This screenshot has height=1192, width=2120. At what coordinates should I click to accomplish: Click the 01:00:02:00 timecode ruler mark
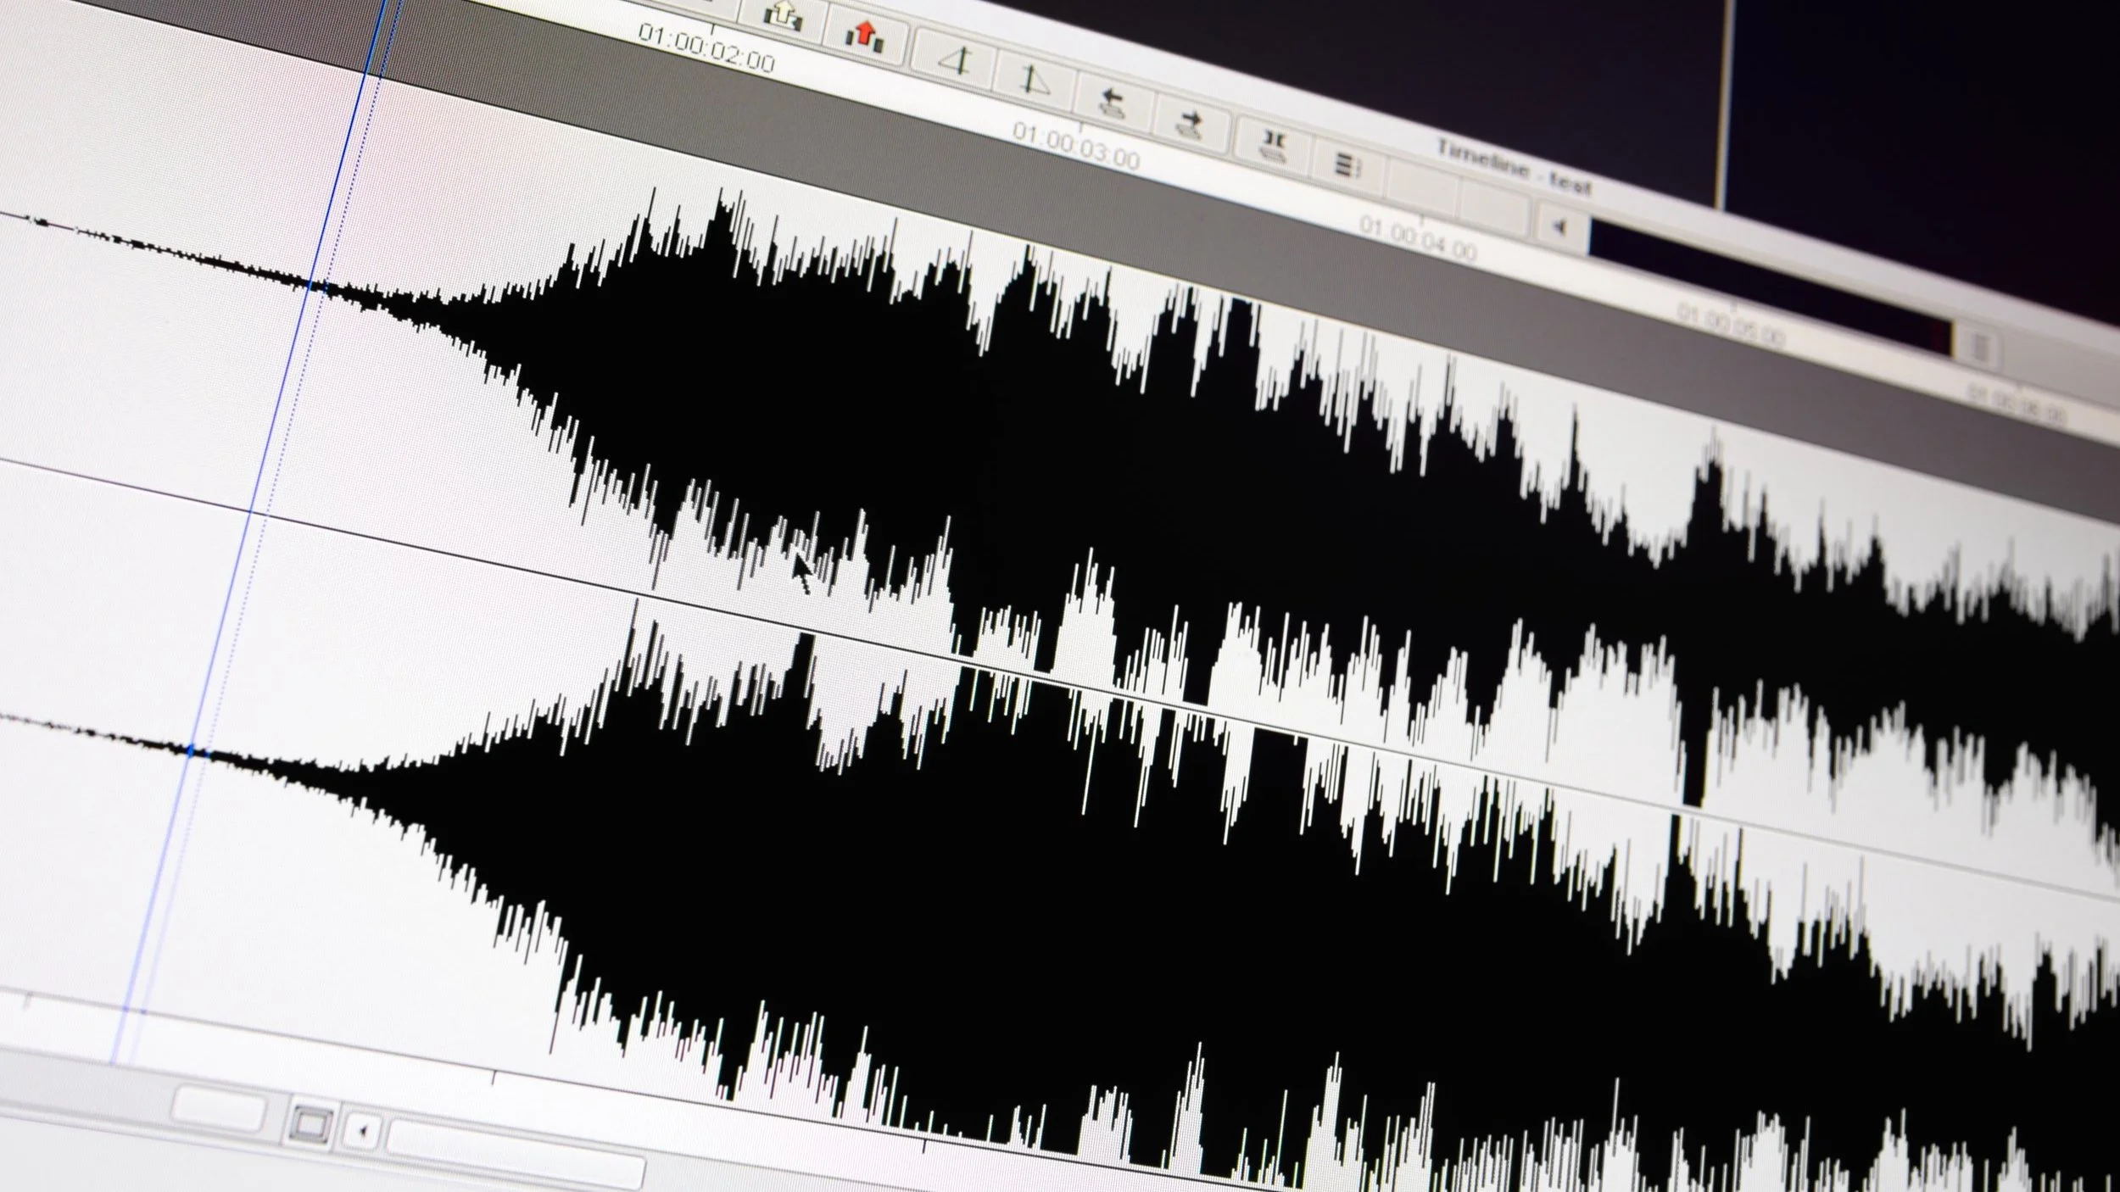706,47
